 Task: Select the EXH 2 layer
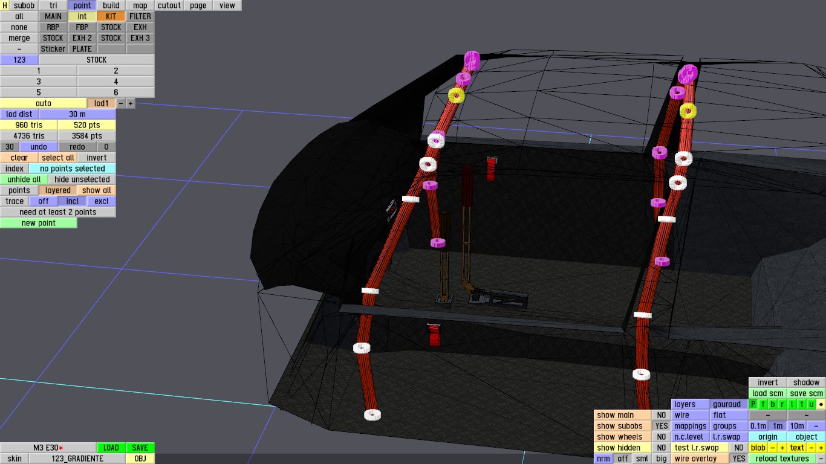tap(82, 38)
